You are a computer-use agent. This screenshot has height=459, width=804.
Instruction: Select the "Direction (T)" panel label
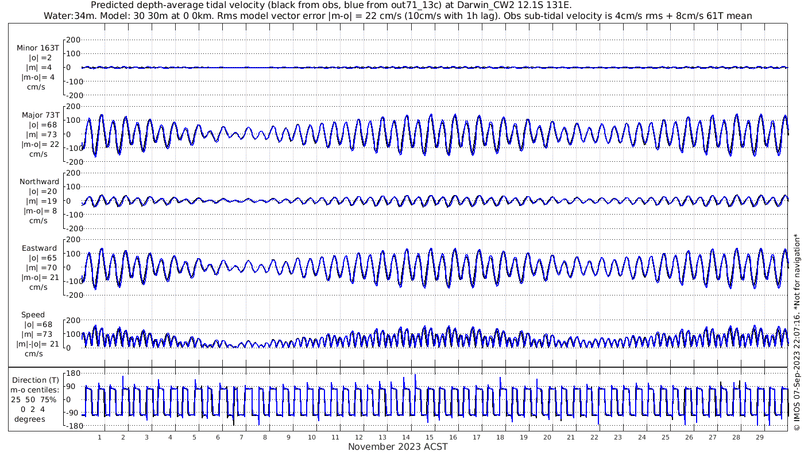(36, 380)
